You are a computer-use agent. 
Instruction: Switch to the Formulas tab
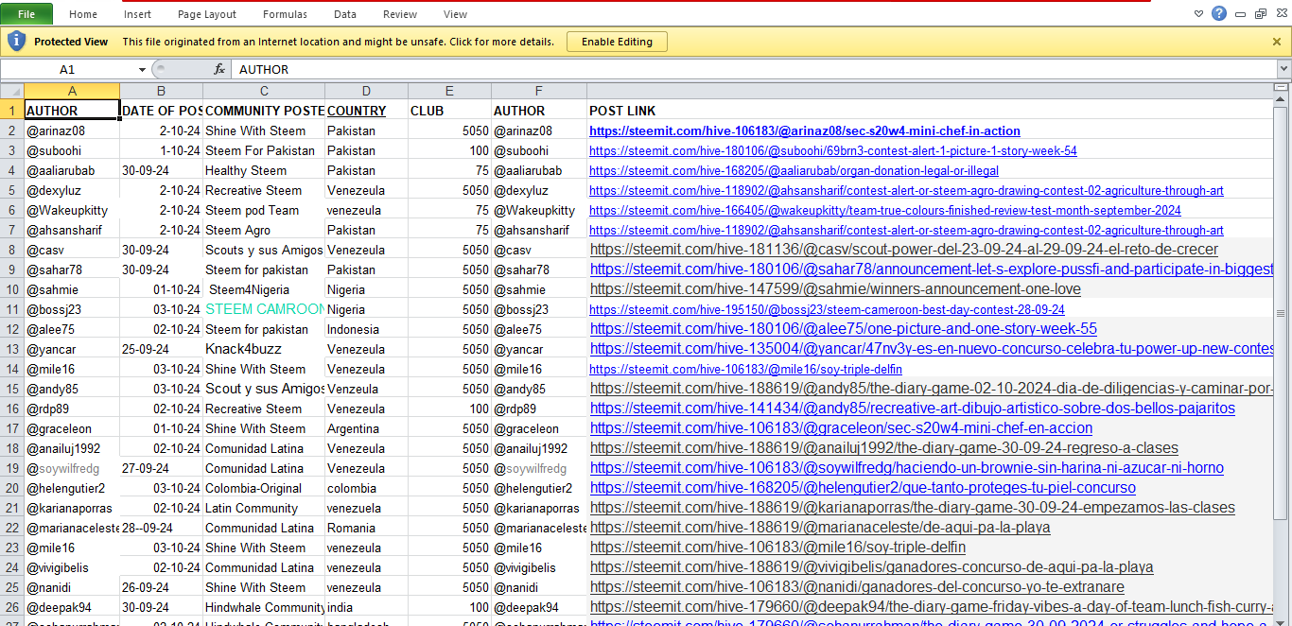click(285, 14)
